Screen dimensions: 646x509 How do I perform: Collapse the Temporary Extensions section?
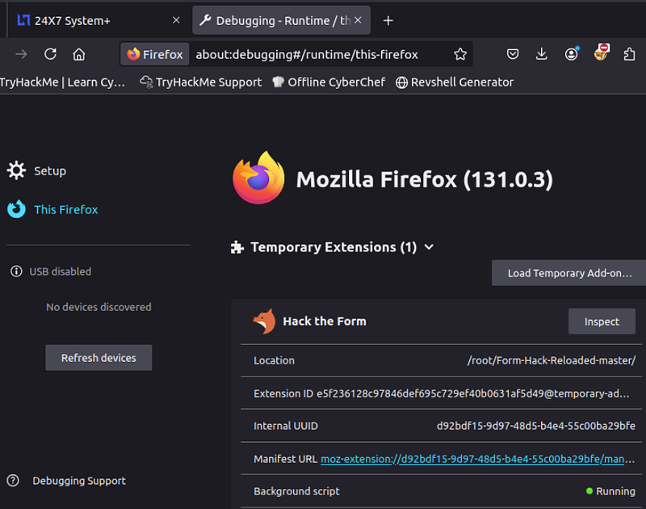[x=429, y=247]
